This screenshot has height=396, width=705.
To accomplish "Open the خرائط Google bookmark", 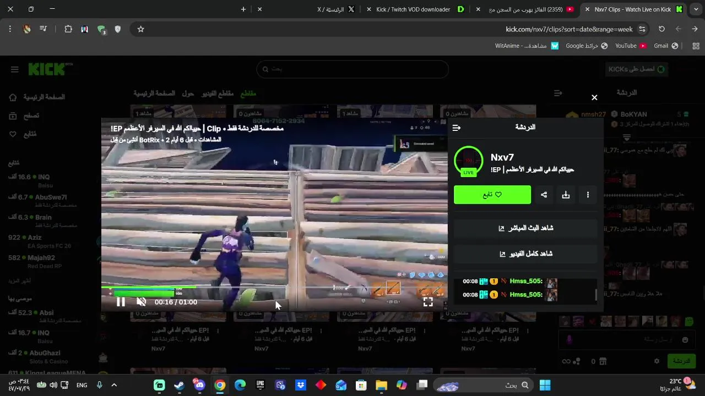I will 587,46.
